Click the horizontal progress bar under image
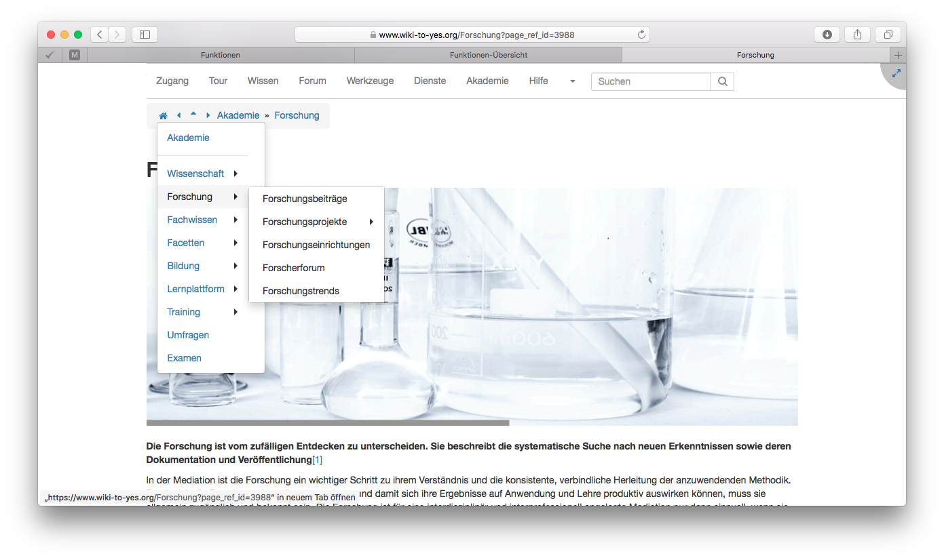The image size is (944, 560). 327,423
